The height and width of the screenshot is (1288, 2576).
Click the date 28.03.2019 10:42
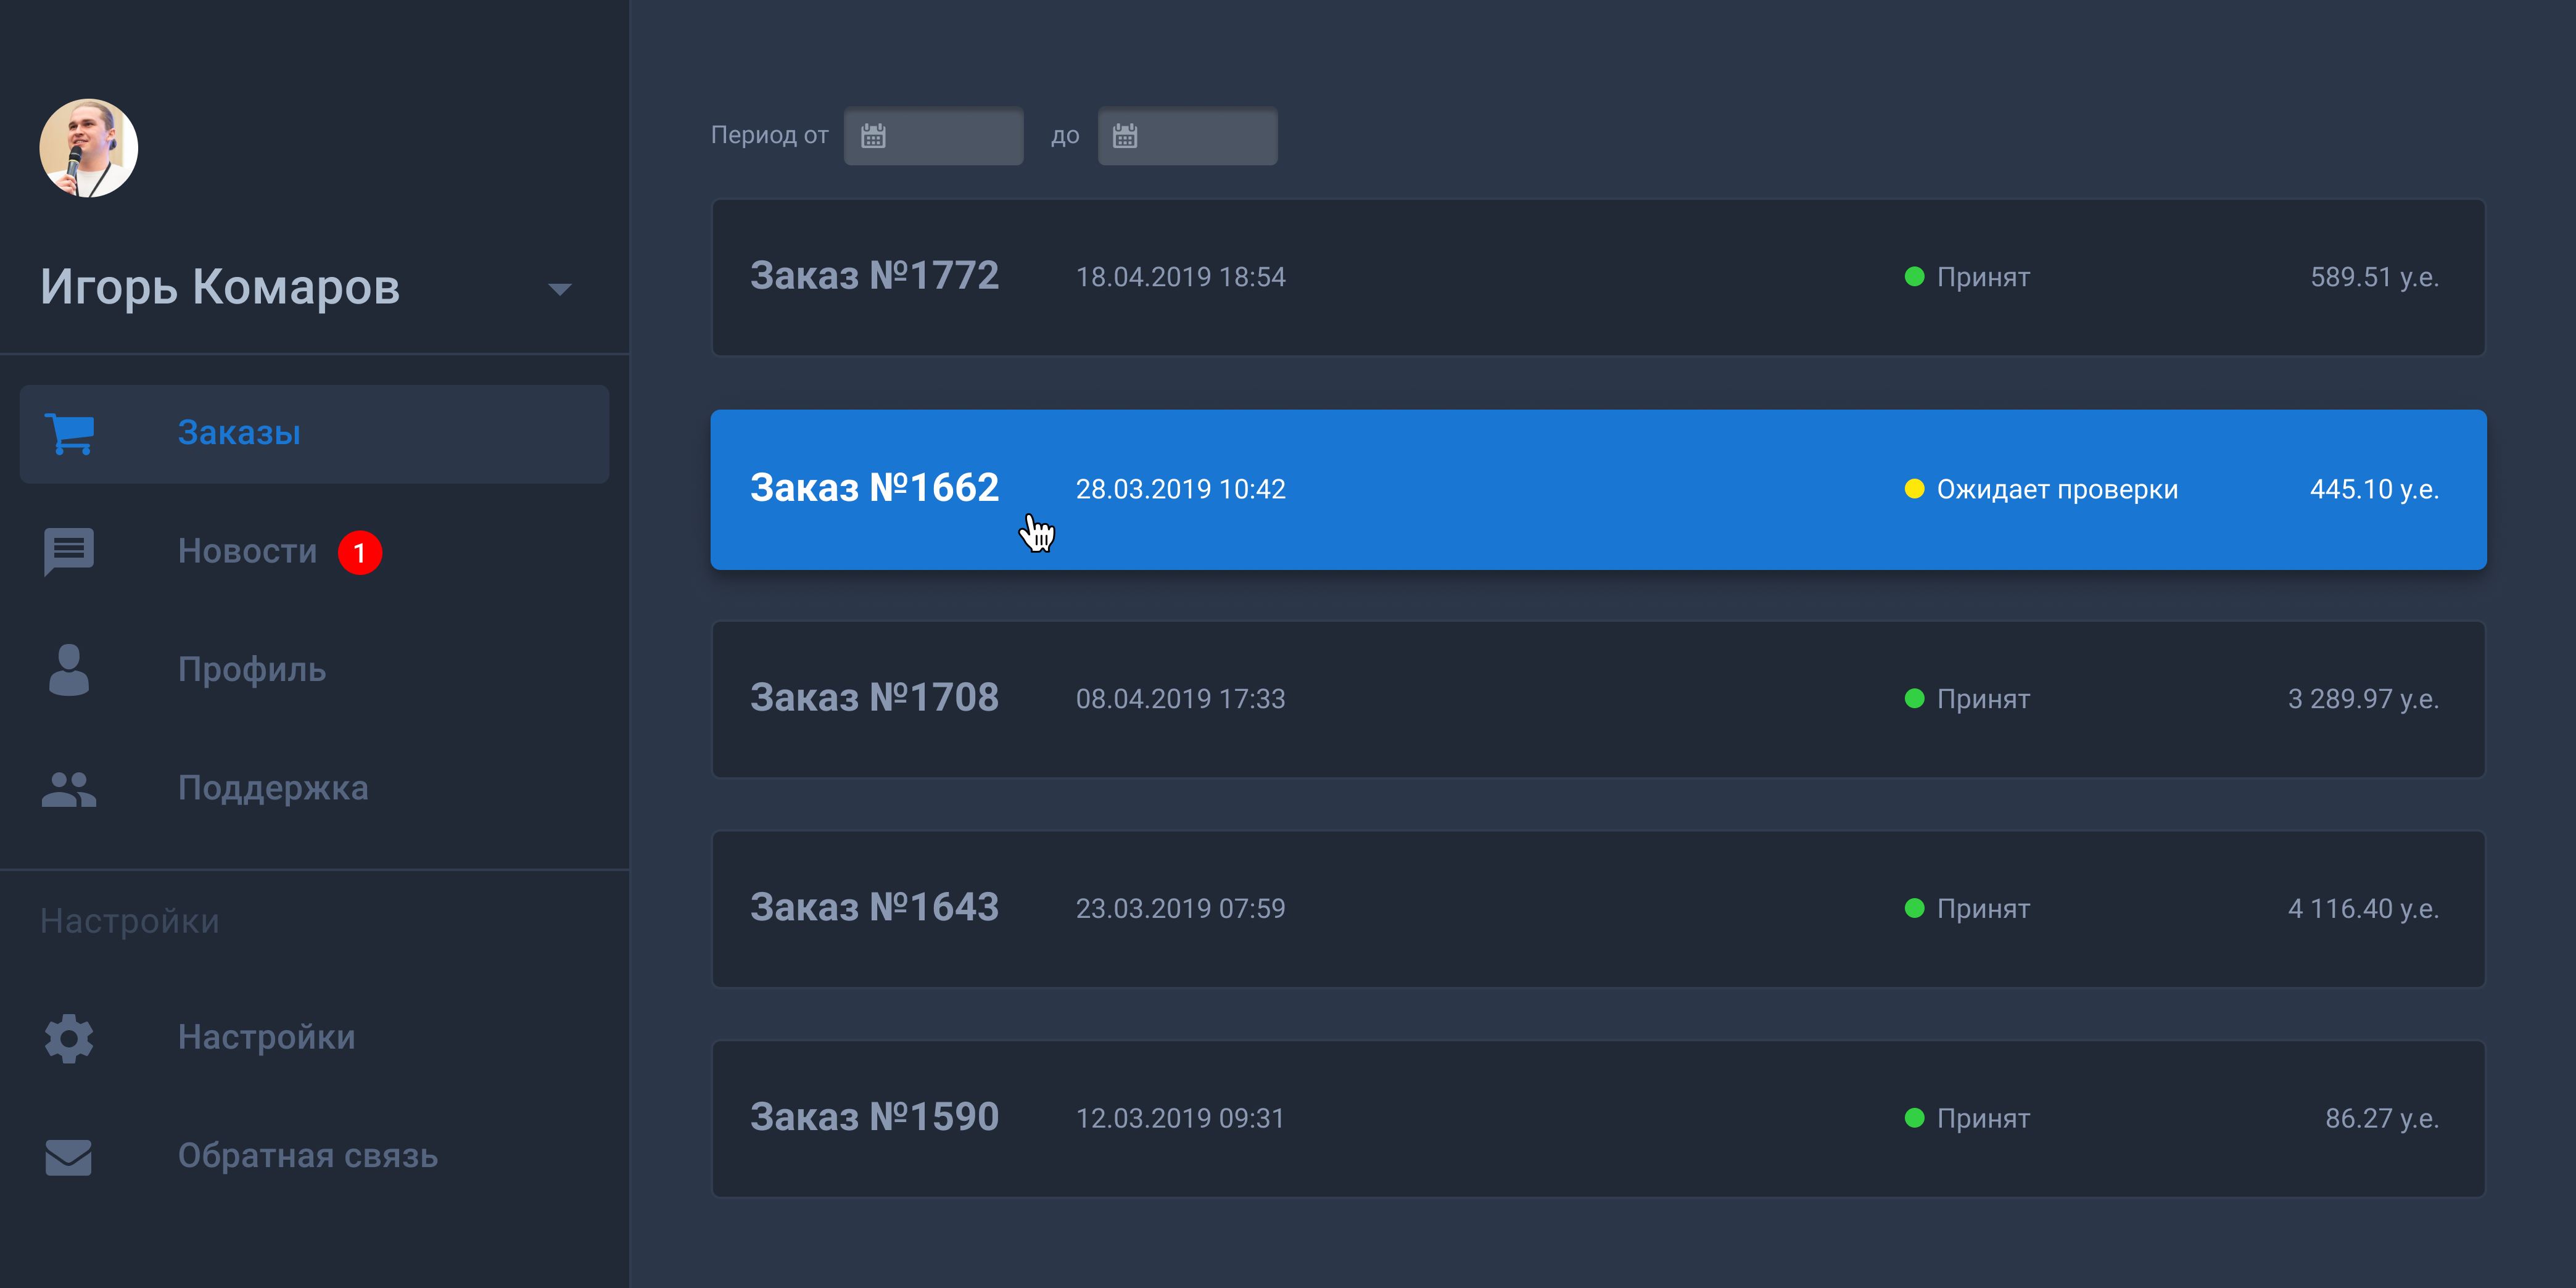click(1180, 490)
